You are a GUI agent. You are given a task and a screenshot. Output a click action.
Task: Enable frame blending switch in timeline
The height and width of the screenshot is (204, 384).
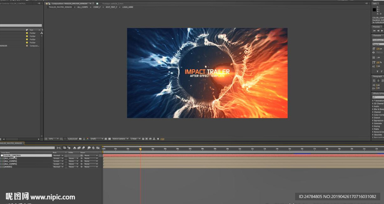click(79, 148)
